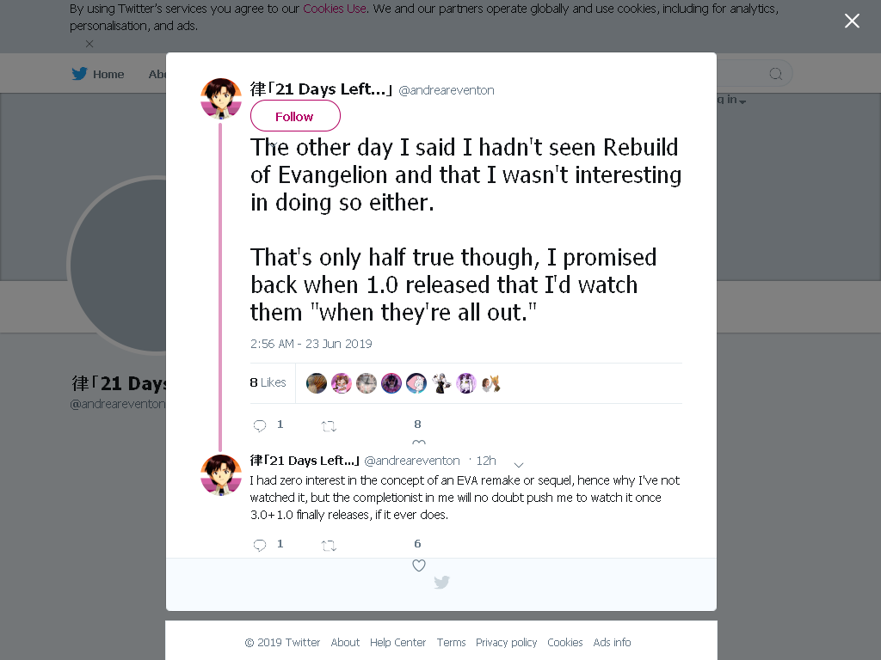The width and height of the screenshot is (881, 660).
Task: Retweet the main tweet about Rebuild of Evangelion
Action: (x=329, y=426)
